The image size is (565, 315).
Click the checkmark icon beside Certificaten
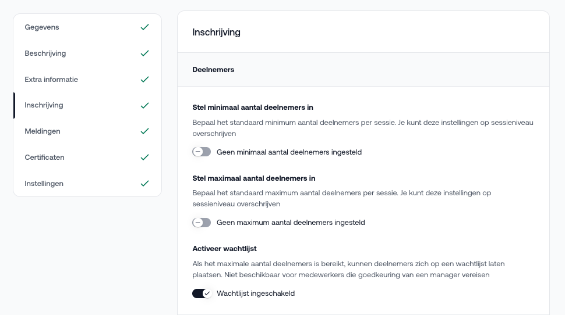pos(145,157)
